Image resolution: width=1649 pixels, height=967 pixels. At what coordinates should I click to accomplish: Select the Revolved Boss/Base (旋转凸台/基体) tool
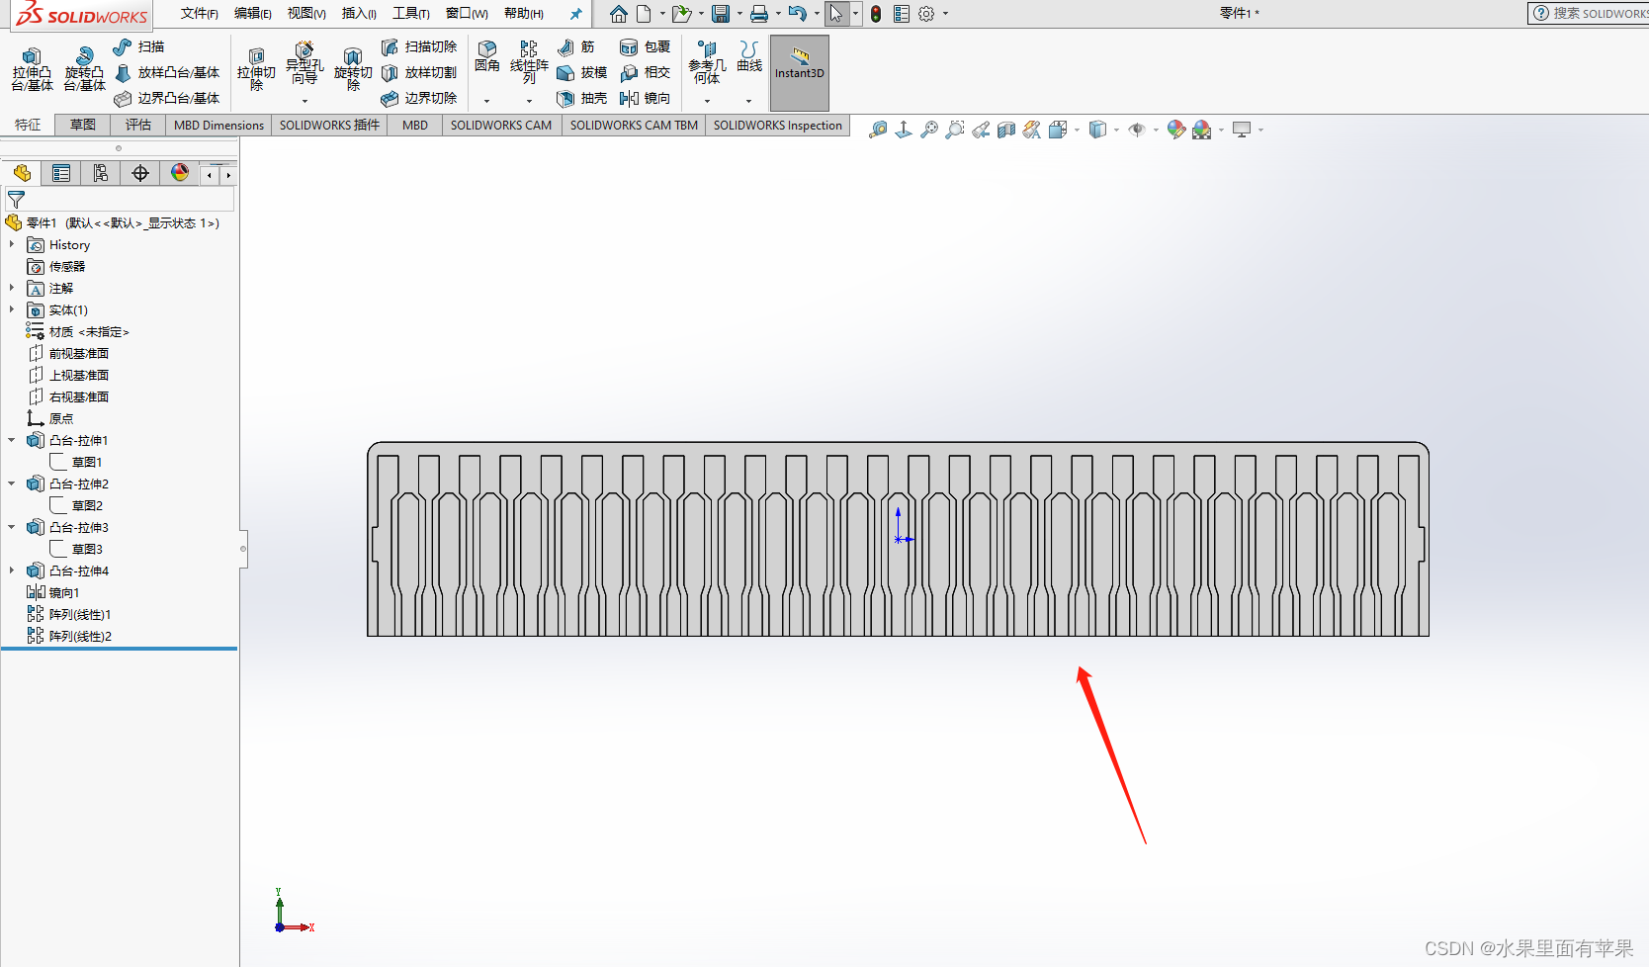click(84, 69)
